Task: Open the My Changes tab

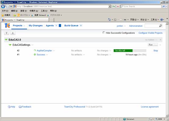Action: pos(35,26)
